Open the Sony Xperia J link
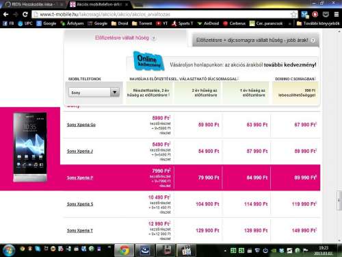This screenshot has width=342, height=257. click(80, 151)
